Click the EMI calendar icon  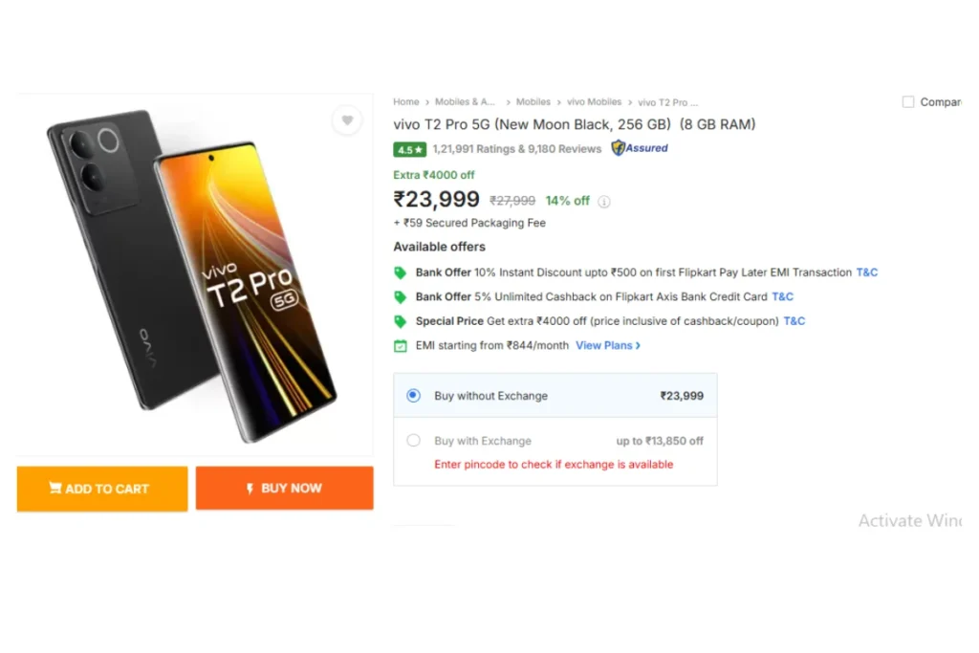pyautogui.click(x=401, y=346)
